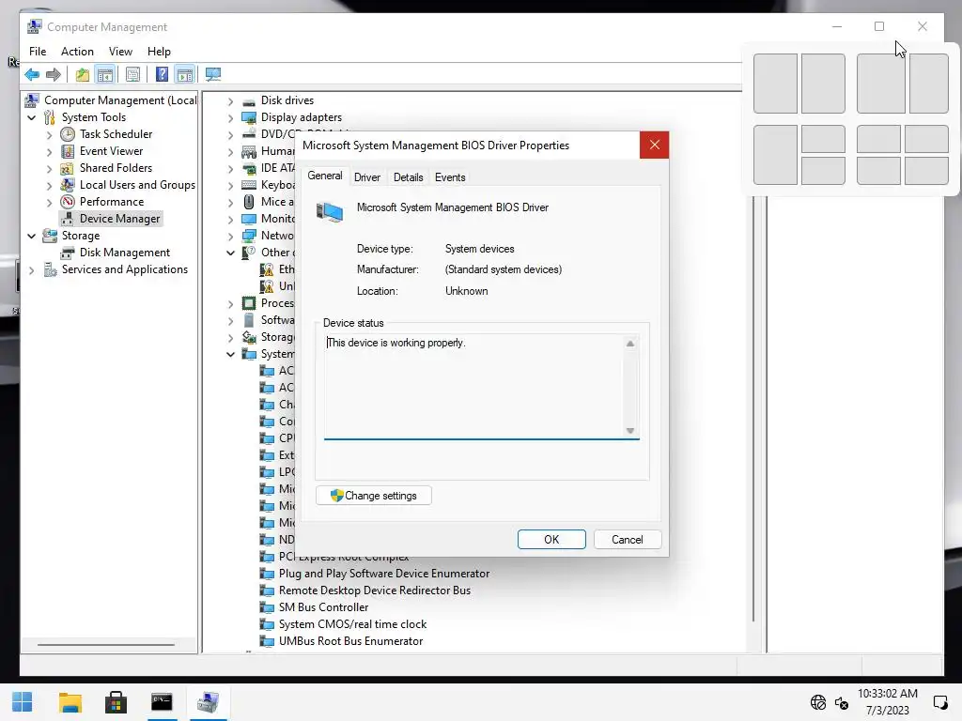The height and width of the screenshot is (721, 962).
Task: Toggle the Show/Hide Console Tree toolbar icon
Action: click(x=105, y=75)
